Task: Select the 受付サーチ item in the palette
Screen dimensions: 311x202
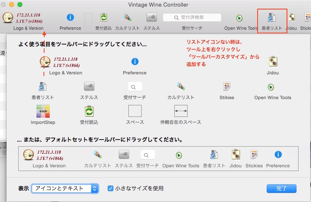Action: point(135,87)
